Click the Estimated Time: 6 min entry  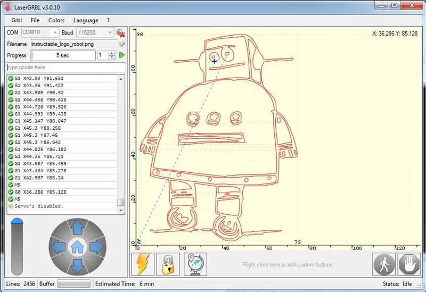pyautogui.click(x=125, y=284)
